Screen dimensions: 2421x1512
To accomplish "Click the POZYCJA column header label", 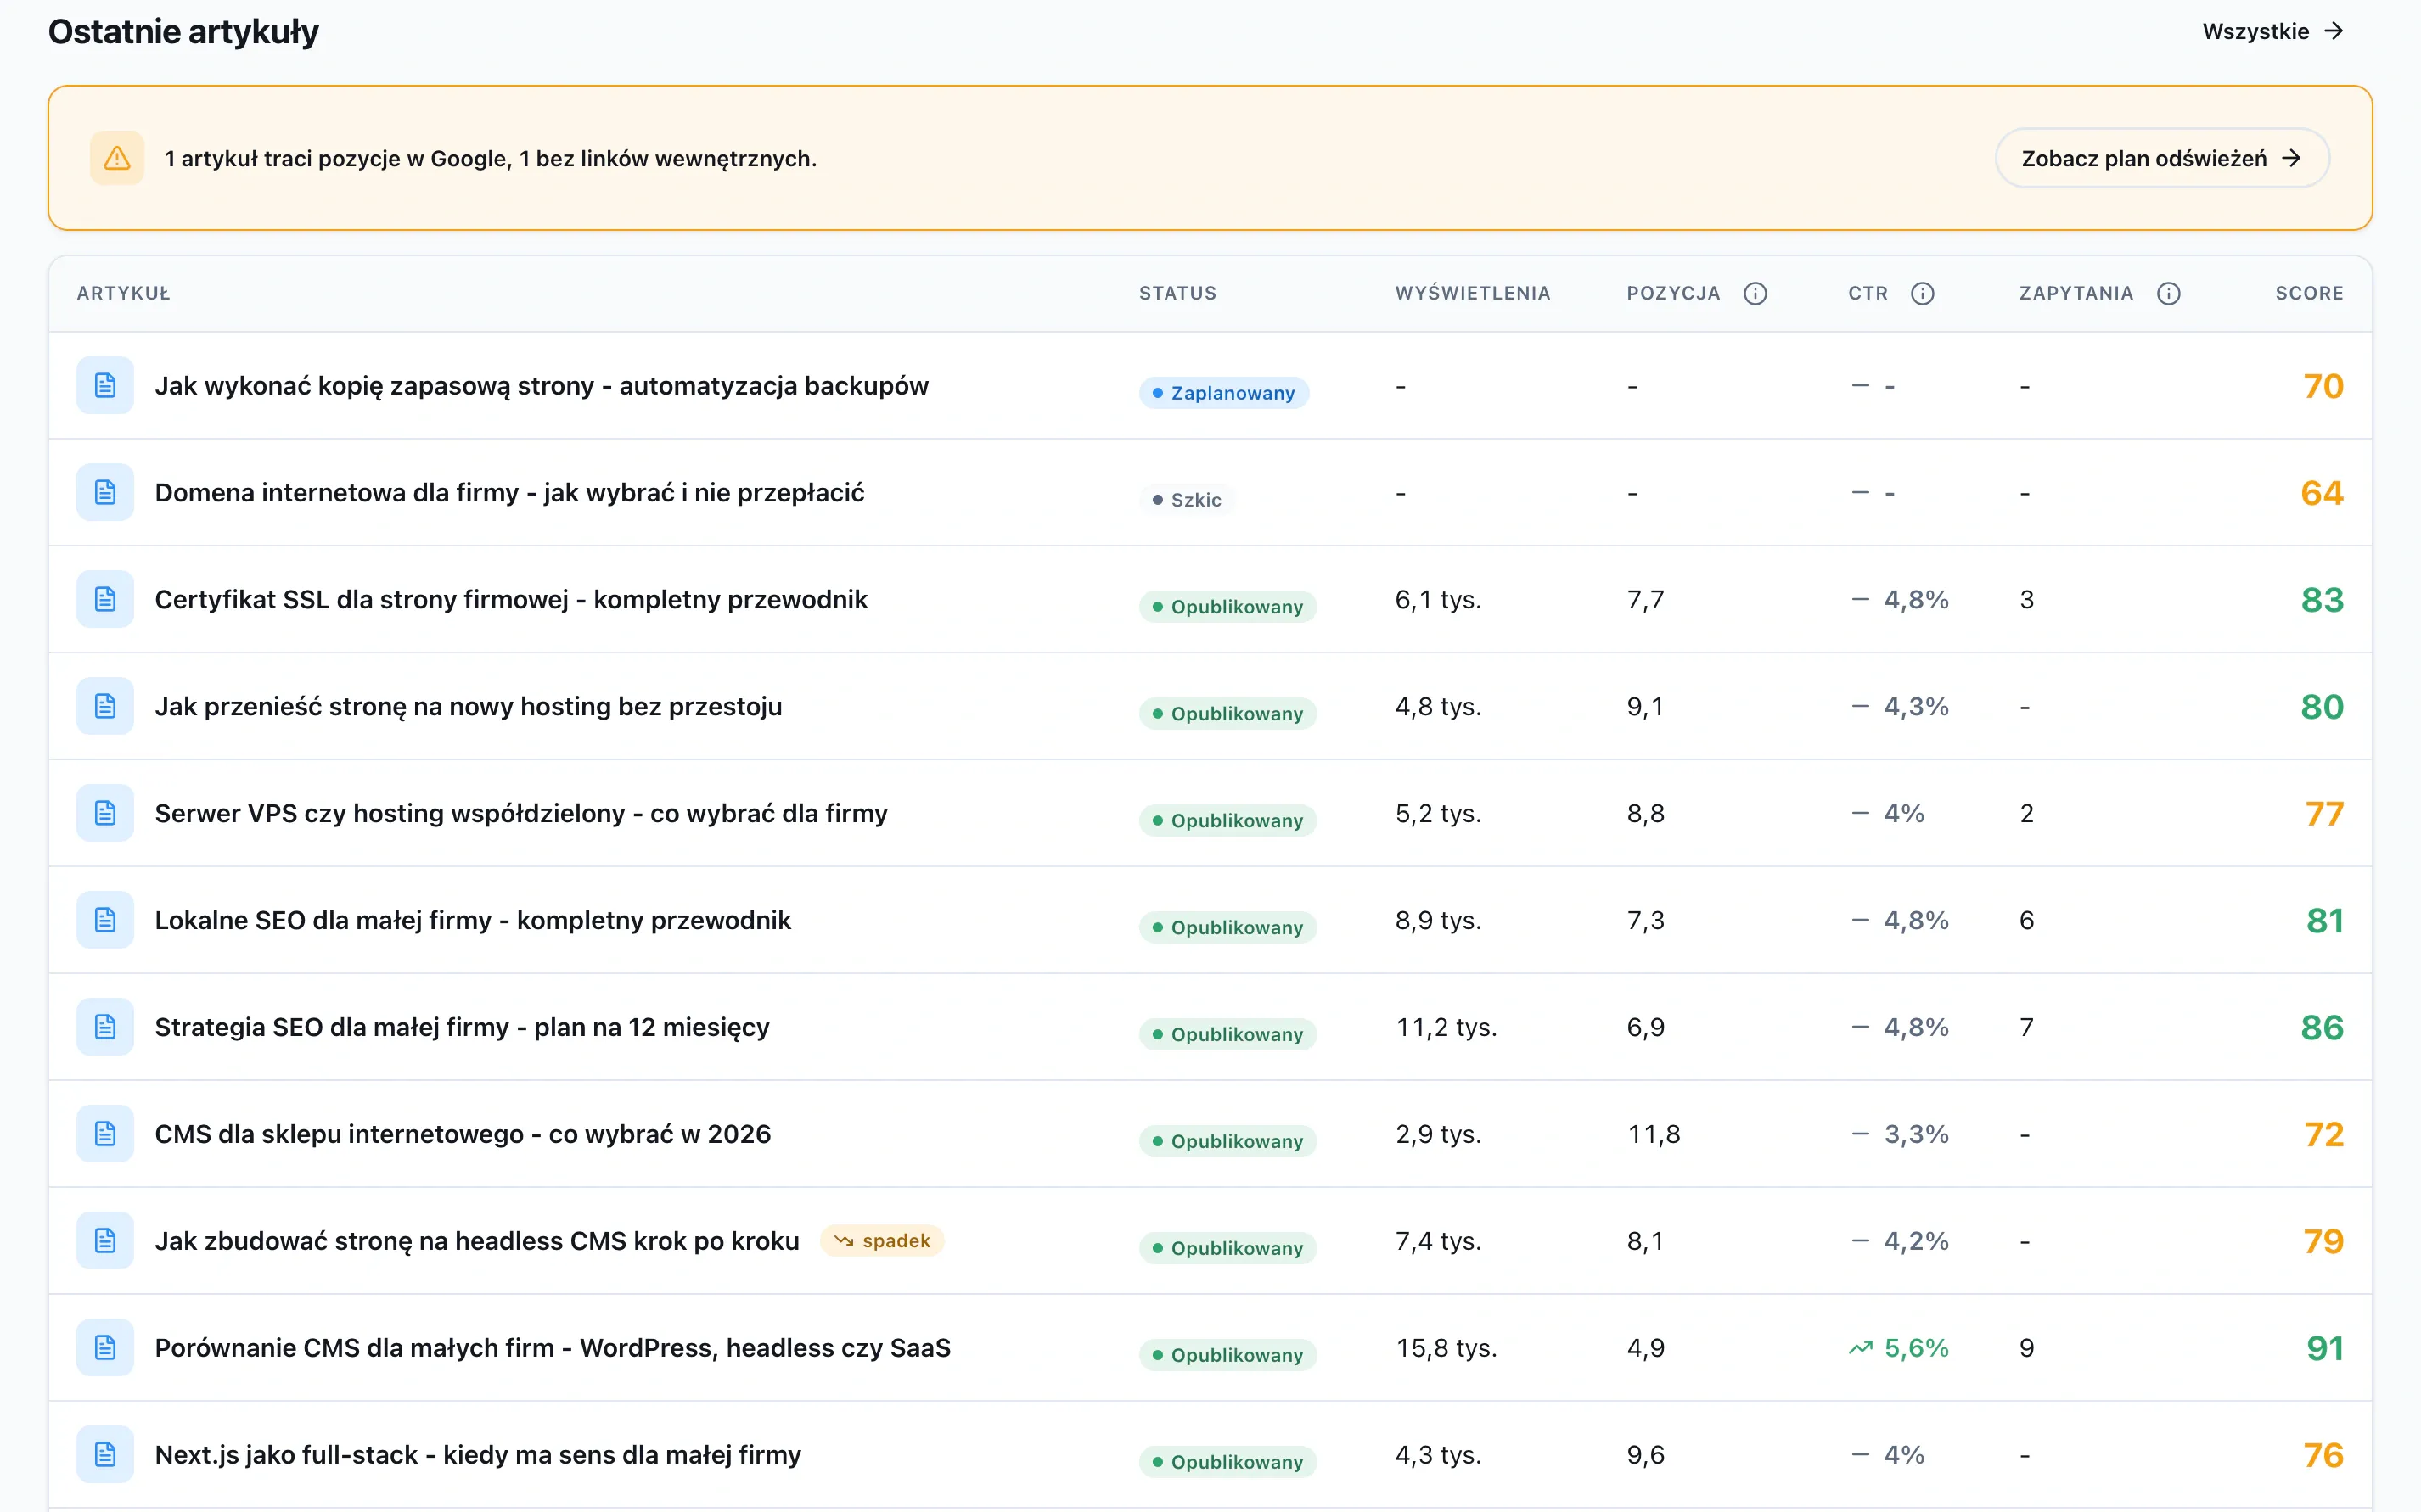I will (1672, 293).
